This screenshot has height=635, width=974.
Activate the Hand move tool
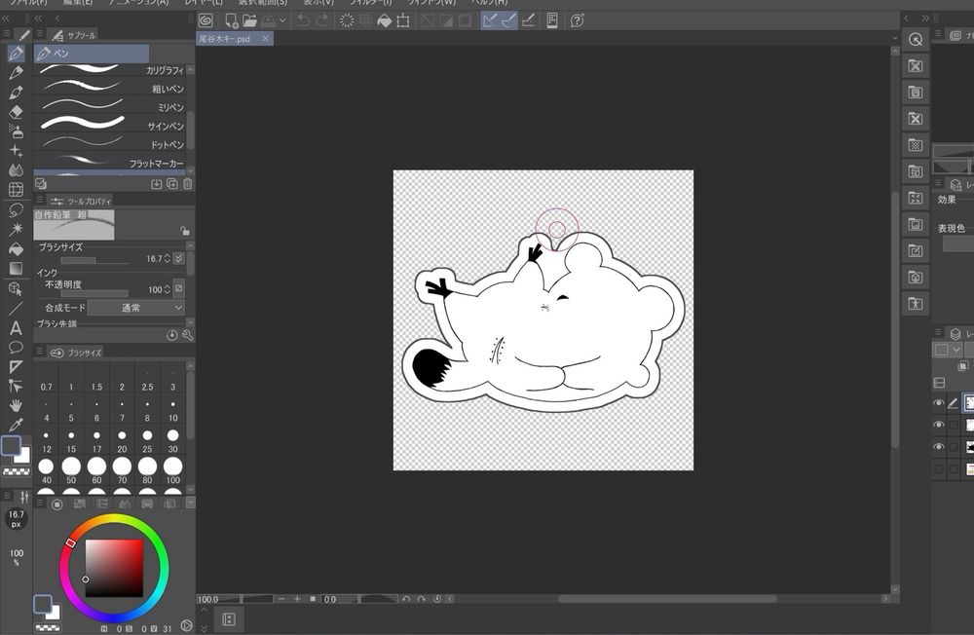(16, 405)
